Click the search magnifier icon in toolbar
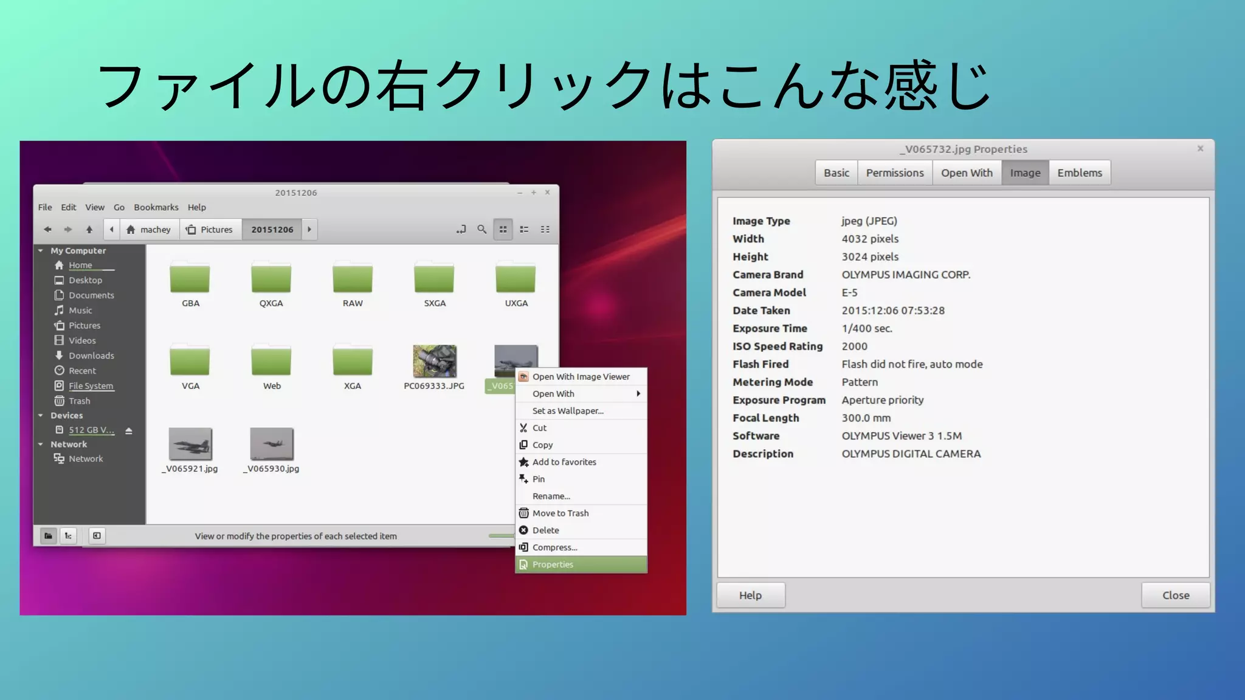Viewport: 1245px width, 700px height. click(x=481, y=229)
